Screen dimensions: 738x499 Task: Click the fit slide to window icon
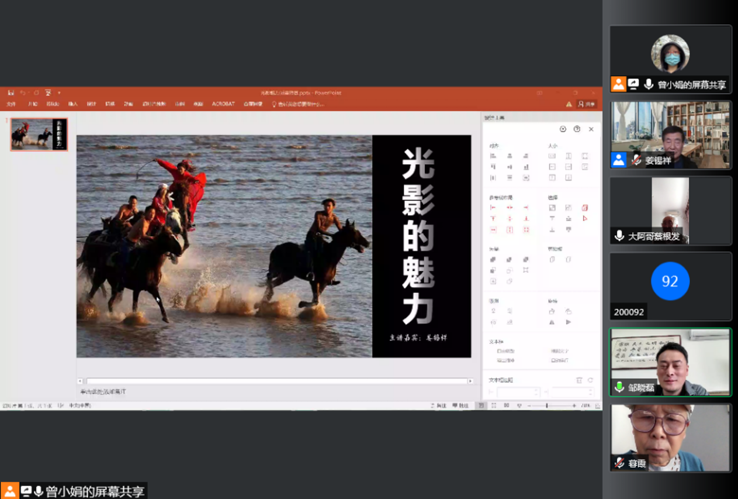point(597,405)
